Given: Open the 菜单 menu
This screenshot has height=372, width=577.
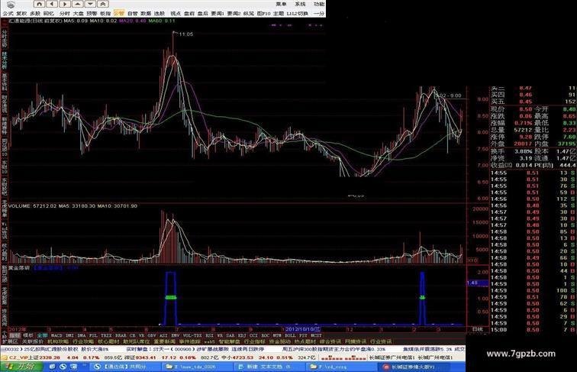Looking at the screenshot, I should point(282,4).
